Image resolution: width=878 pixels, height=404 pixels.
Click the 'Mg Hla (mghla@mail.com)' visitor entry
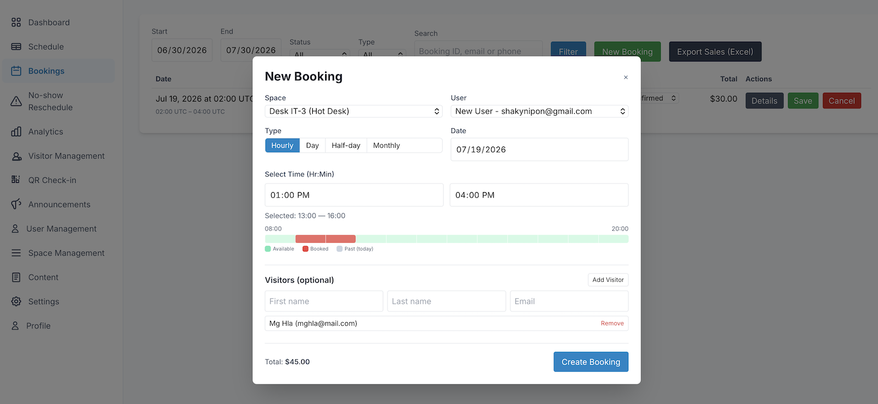pos(313,323)
